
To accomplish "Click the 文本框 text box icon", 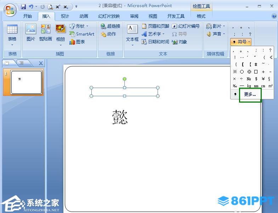I will [132, 29].
